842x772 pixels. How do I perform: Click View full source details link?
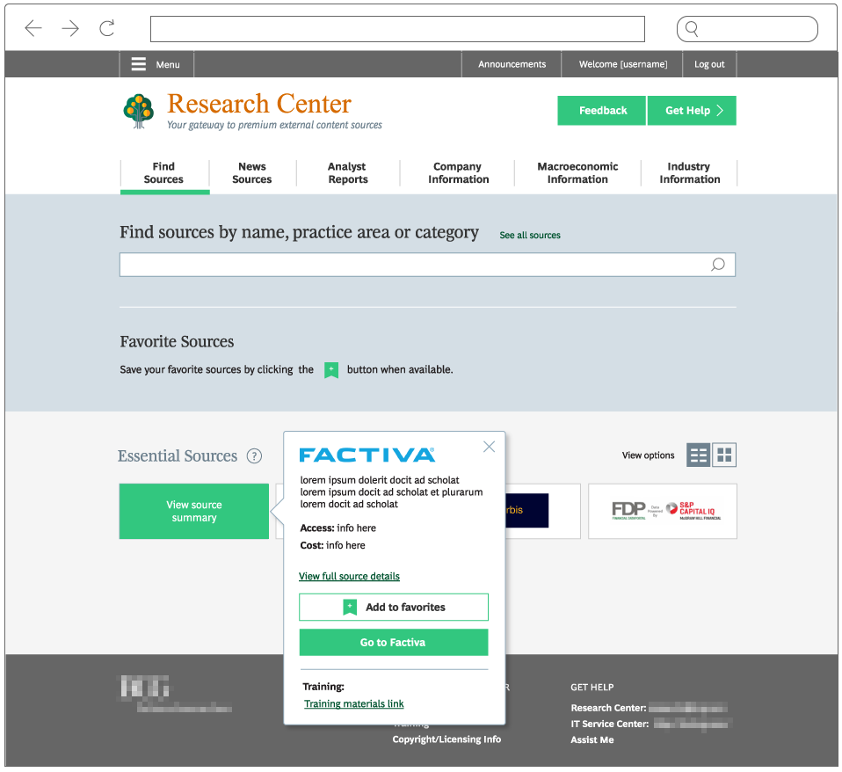coord(349,577)
